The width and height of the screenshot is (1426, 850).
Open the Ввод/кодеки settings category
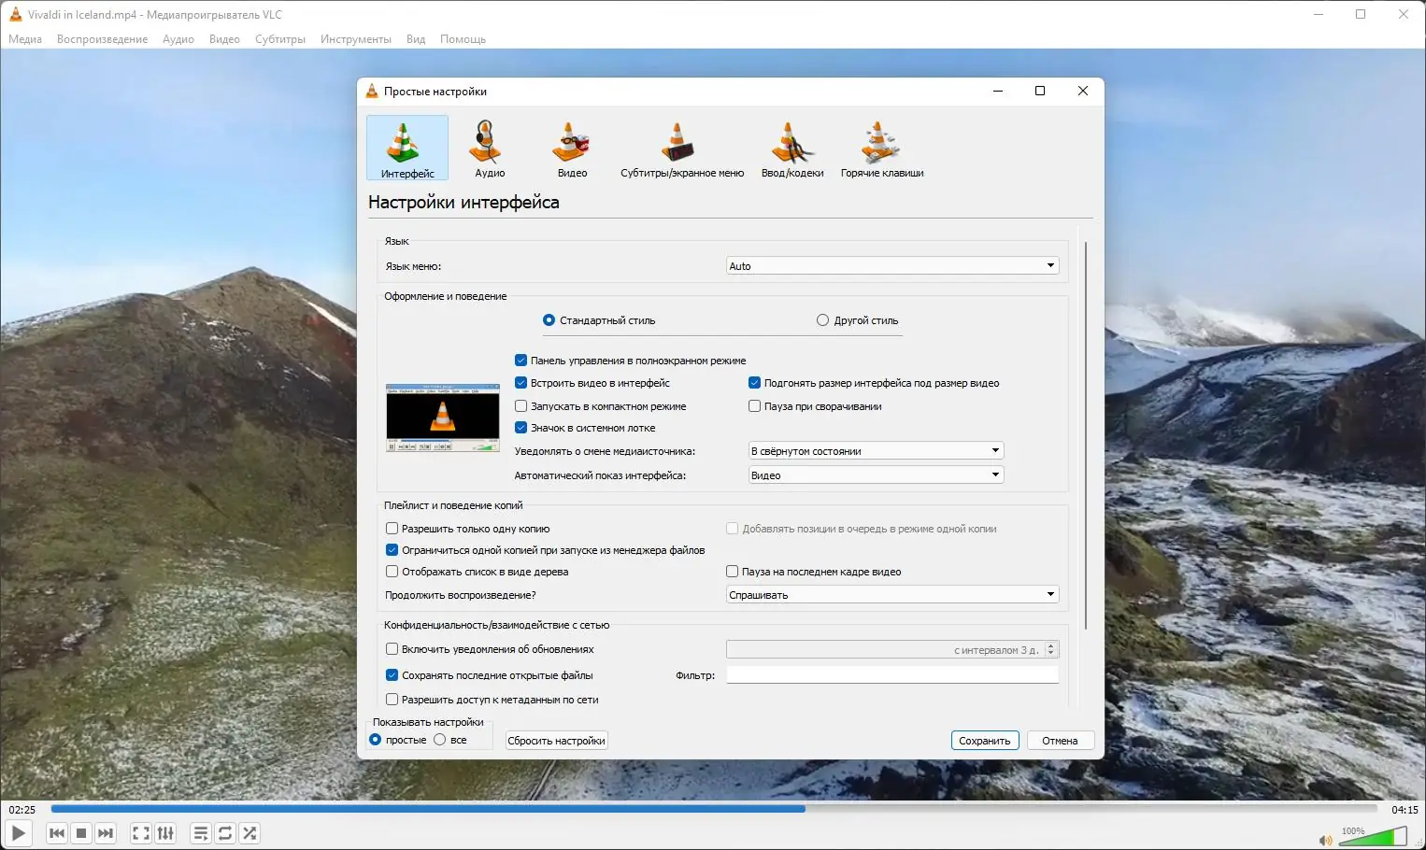[x=792, y=148]
